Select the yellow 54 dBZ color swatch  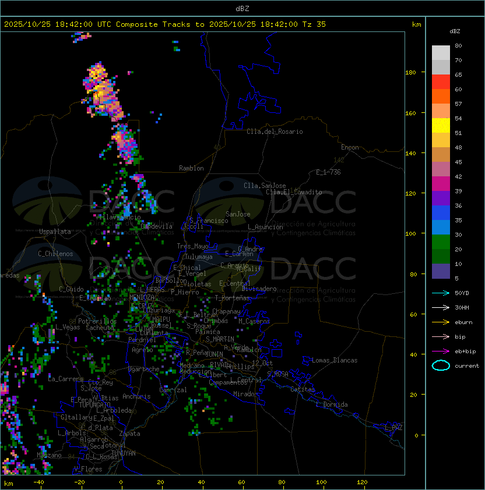pyautogui.click(x=441, y=125)
